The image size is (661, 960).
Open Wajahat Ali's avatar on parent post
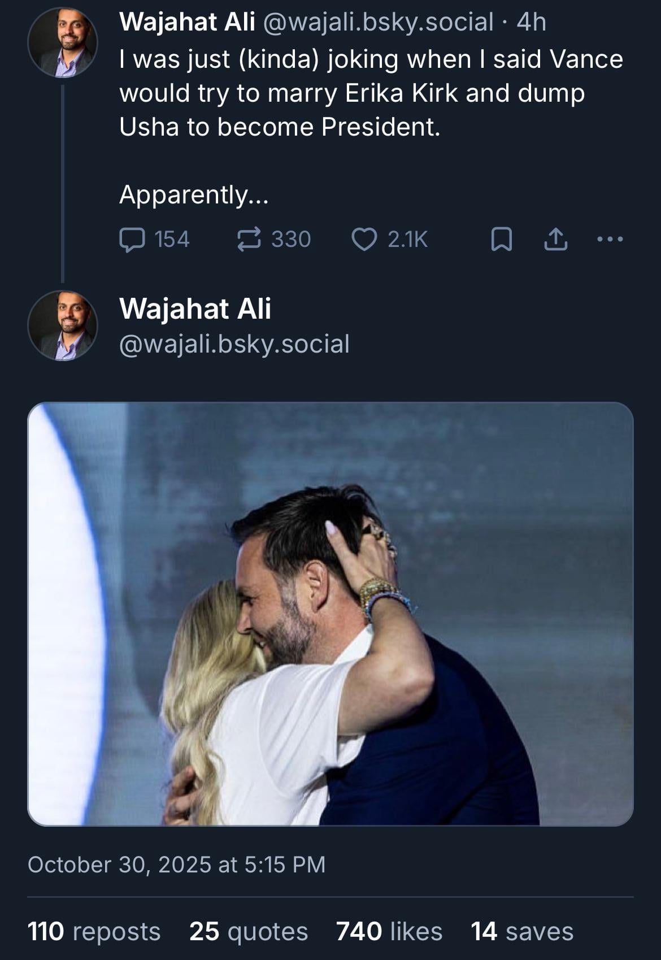pyautogui.click(x=62, y=43)
